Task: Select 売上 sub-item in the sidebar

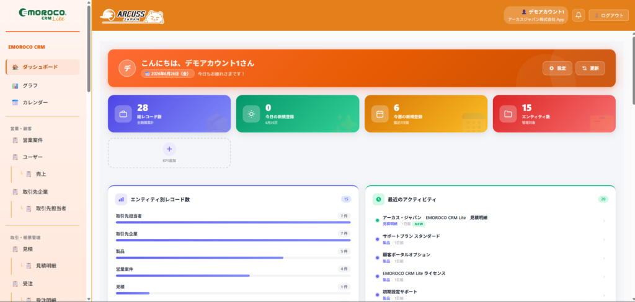Action: (x=45, y=175)
